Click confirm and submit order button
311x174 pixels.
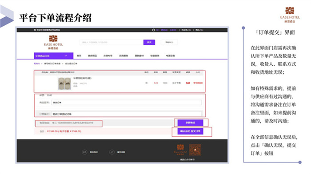[190, 131]
